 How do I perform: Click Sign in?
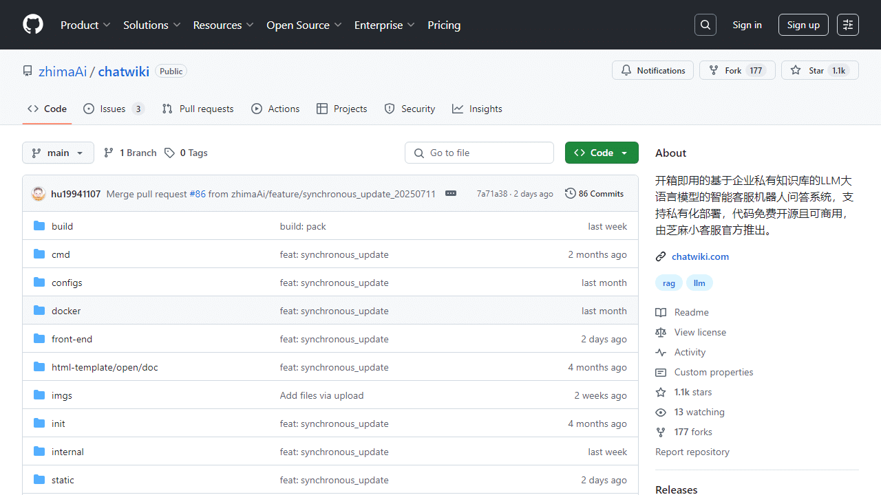[747, 25]
